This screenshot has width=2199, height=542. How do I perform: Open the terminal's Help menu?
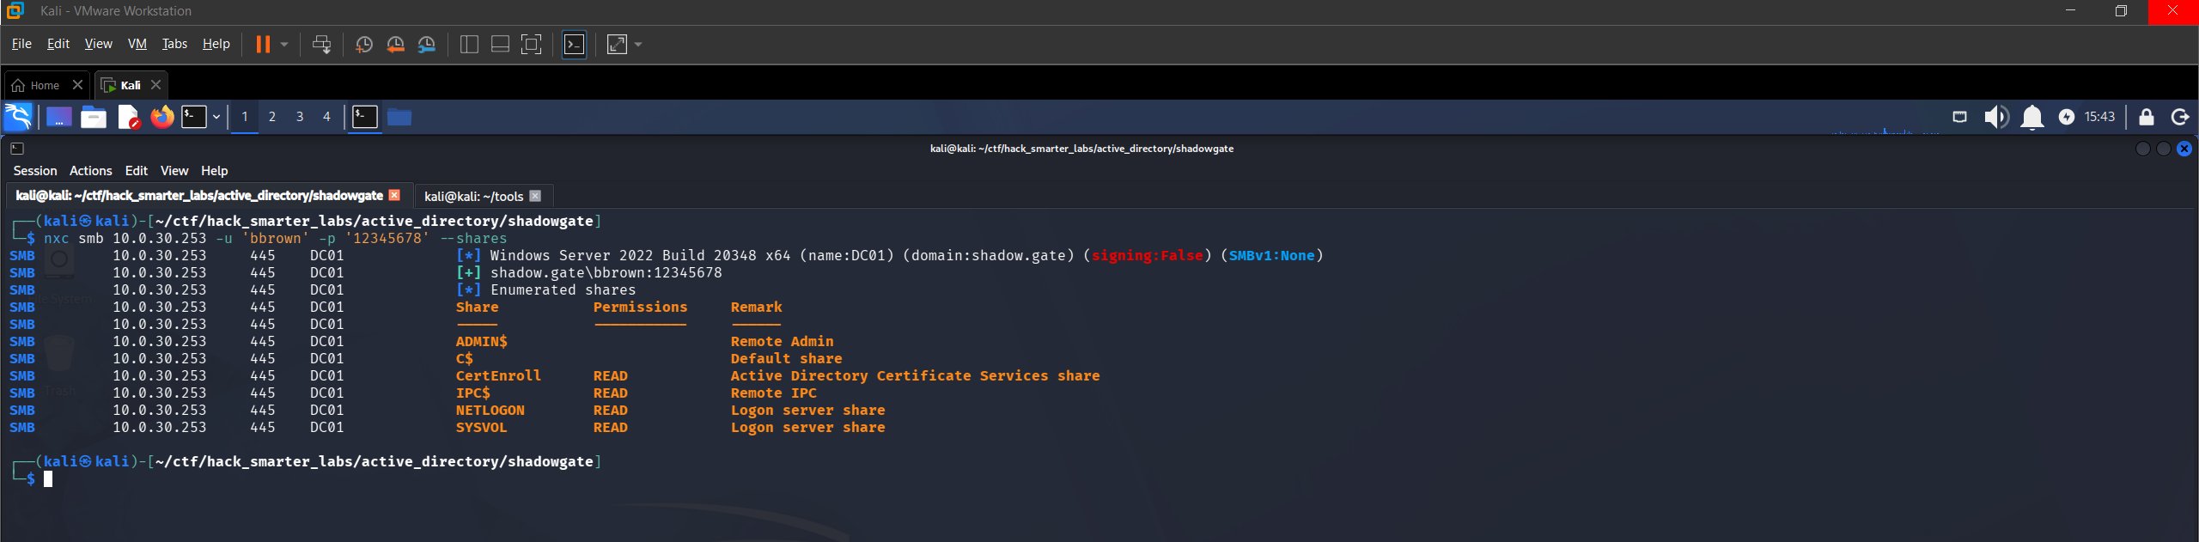click(x=215, y=171)
